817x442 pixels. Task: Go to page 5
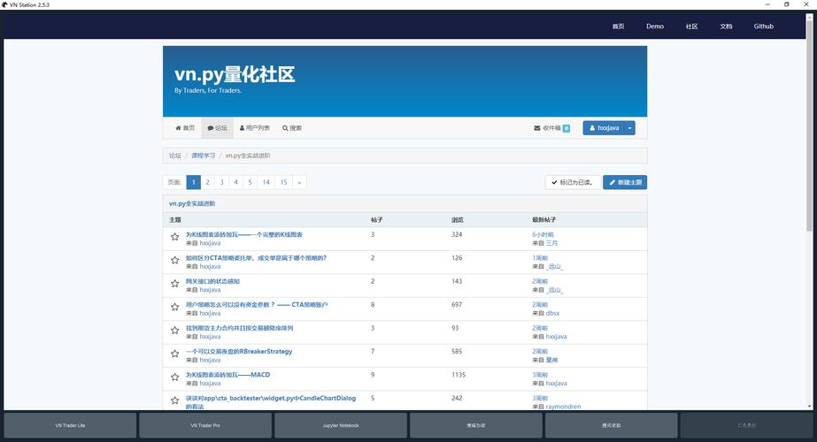coord(250,182)
